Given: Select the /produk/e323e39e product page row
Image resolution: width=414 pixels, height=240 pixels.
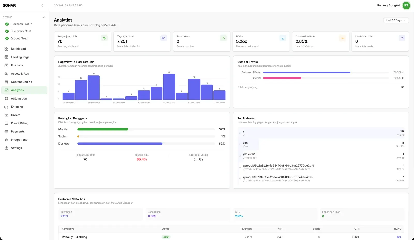Looking at the screenshot, I should coord(321,179).
